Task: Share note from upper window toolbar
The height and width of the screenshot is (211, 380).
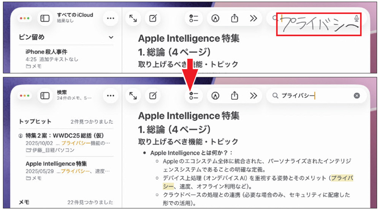Action: (x=234, y=18)
